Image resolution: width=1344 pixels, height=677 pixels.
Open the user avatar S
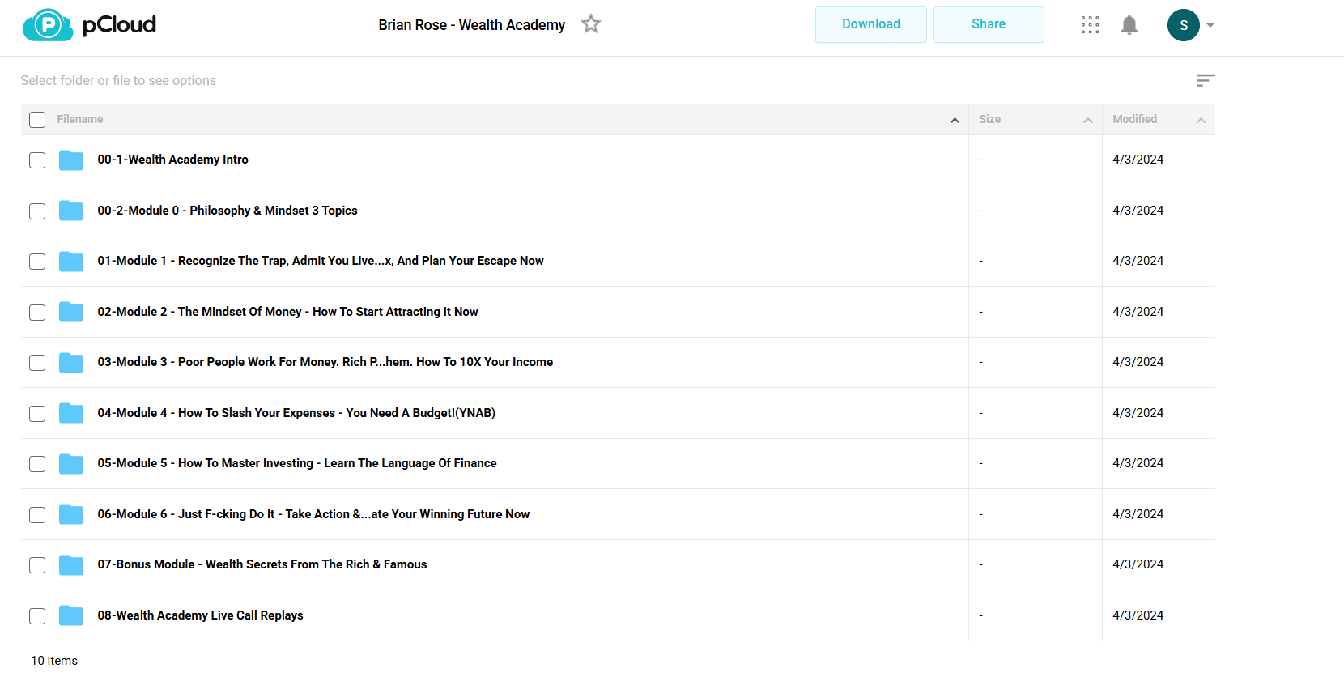pyautogui.click(x=1184, y=25)
